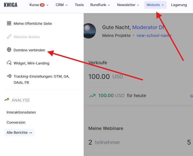
Task: Open the Newsletter dropdown menu
Action: click(128, 5)
